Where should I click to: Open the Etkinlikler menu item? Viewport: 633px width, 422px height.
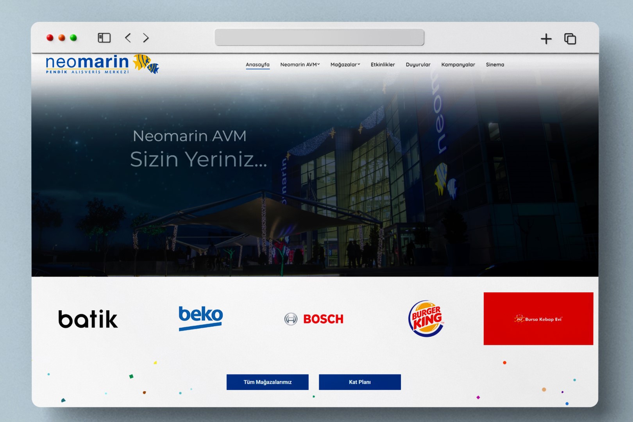[383, 64]
